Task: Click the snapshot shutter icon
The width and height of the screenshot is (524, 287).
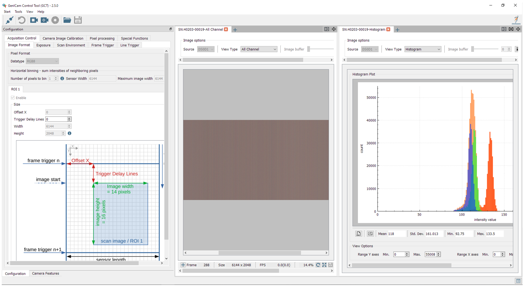Action: point(55,20)
